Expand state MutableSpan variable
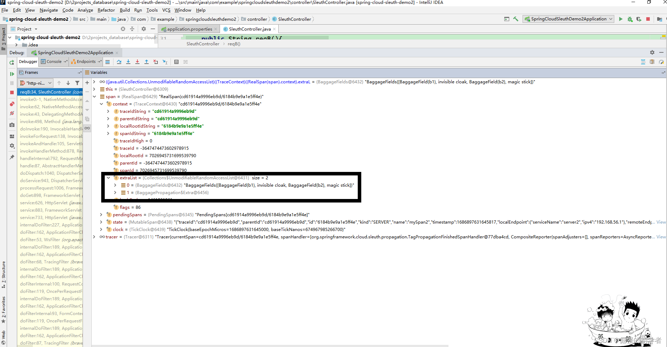The width and height of the screenshot is (667, 347). 102,222
